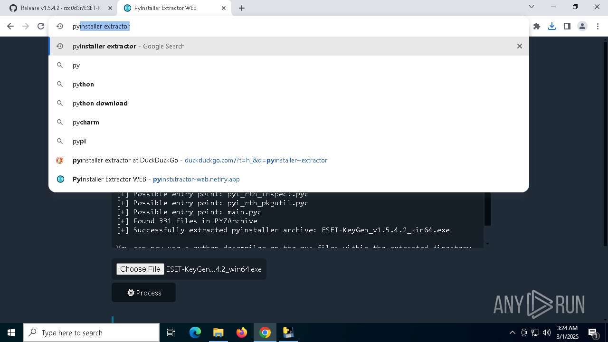
Task: Launch Microsoft Edge from the taskbar
Action: point(195,332)
